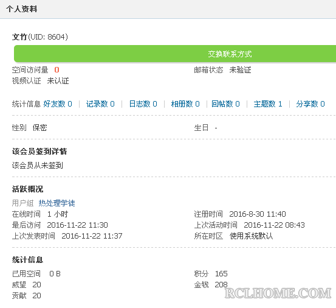Click the 上次活动时间 value 2016-11-22 08:43
Image resolution: width=336 pixels, height=308 pixels.
[x=274, y=225]
